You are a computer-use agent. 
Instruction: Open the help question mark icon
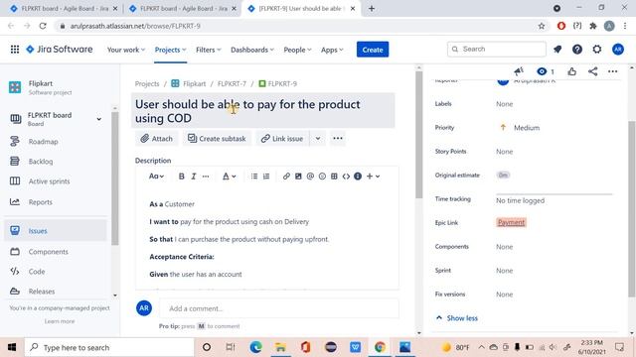[x=577, y=50]
